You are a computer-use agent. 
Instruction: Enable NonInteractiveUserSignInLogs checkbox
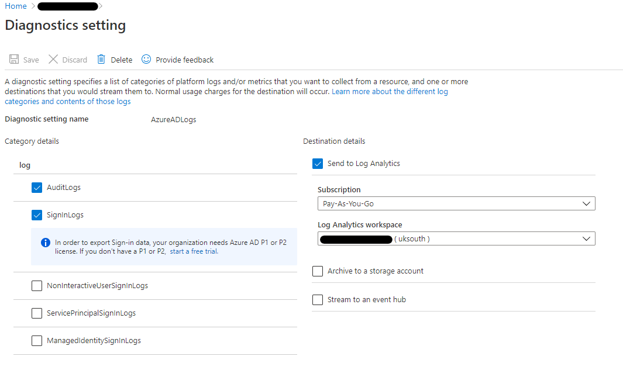(36, 286)
